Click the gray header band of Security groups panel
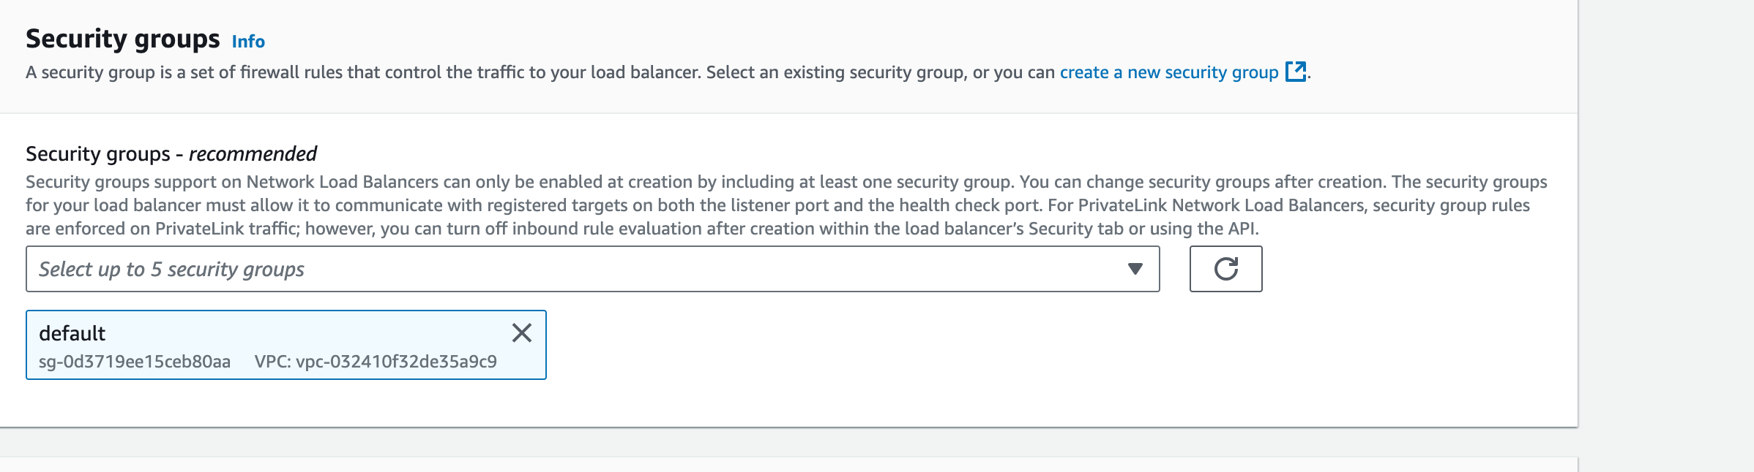The height and width of the screenshot is (472, 1754). 788,56
